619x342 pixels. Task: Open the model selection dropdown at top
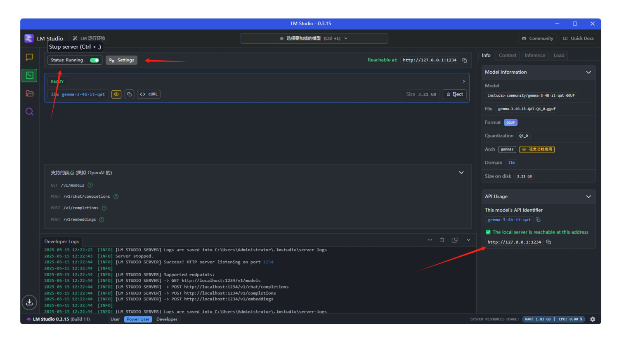pos(314,38)
